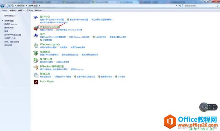Click the 系统 computer icon
Image resolution: width=220 pixels, height=131 pixels.
[x=36, y=35]
